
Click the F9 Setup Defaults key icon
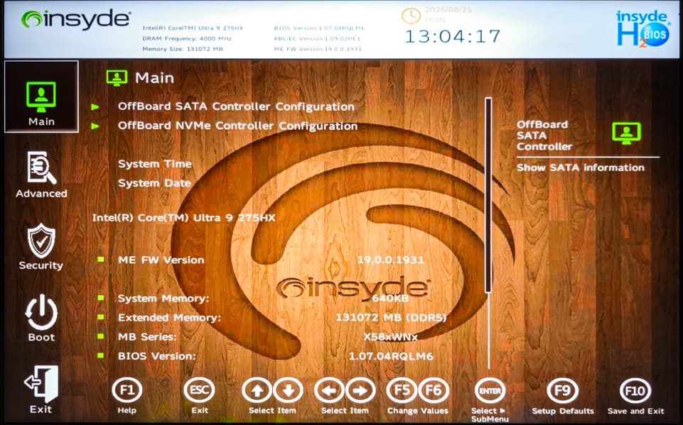562,391
